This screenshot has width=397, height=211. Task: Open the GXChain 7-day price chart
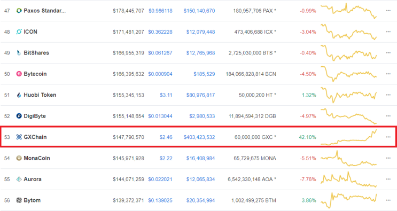pos(348,137)
